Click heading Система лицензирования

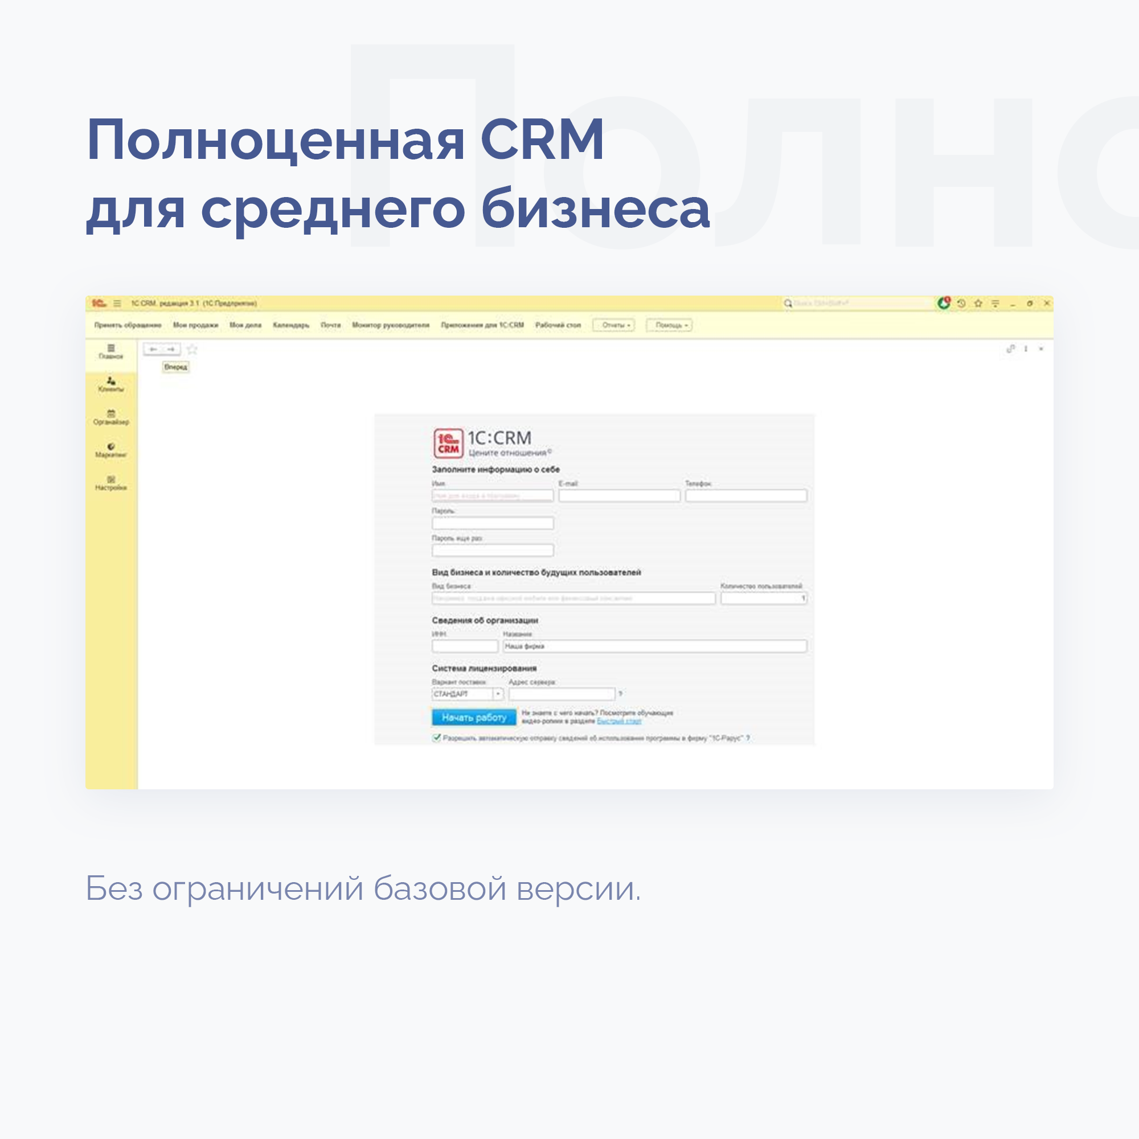tap(485, 668)
